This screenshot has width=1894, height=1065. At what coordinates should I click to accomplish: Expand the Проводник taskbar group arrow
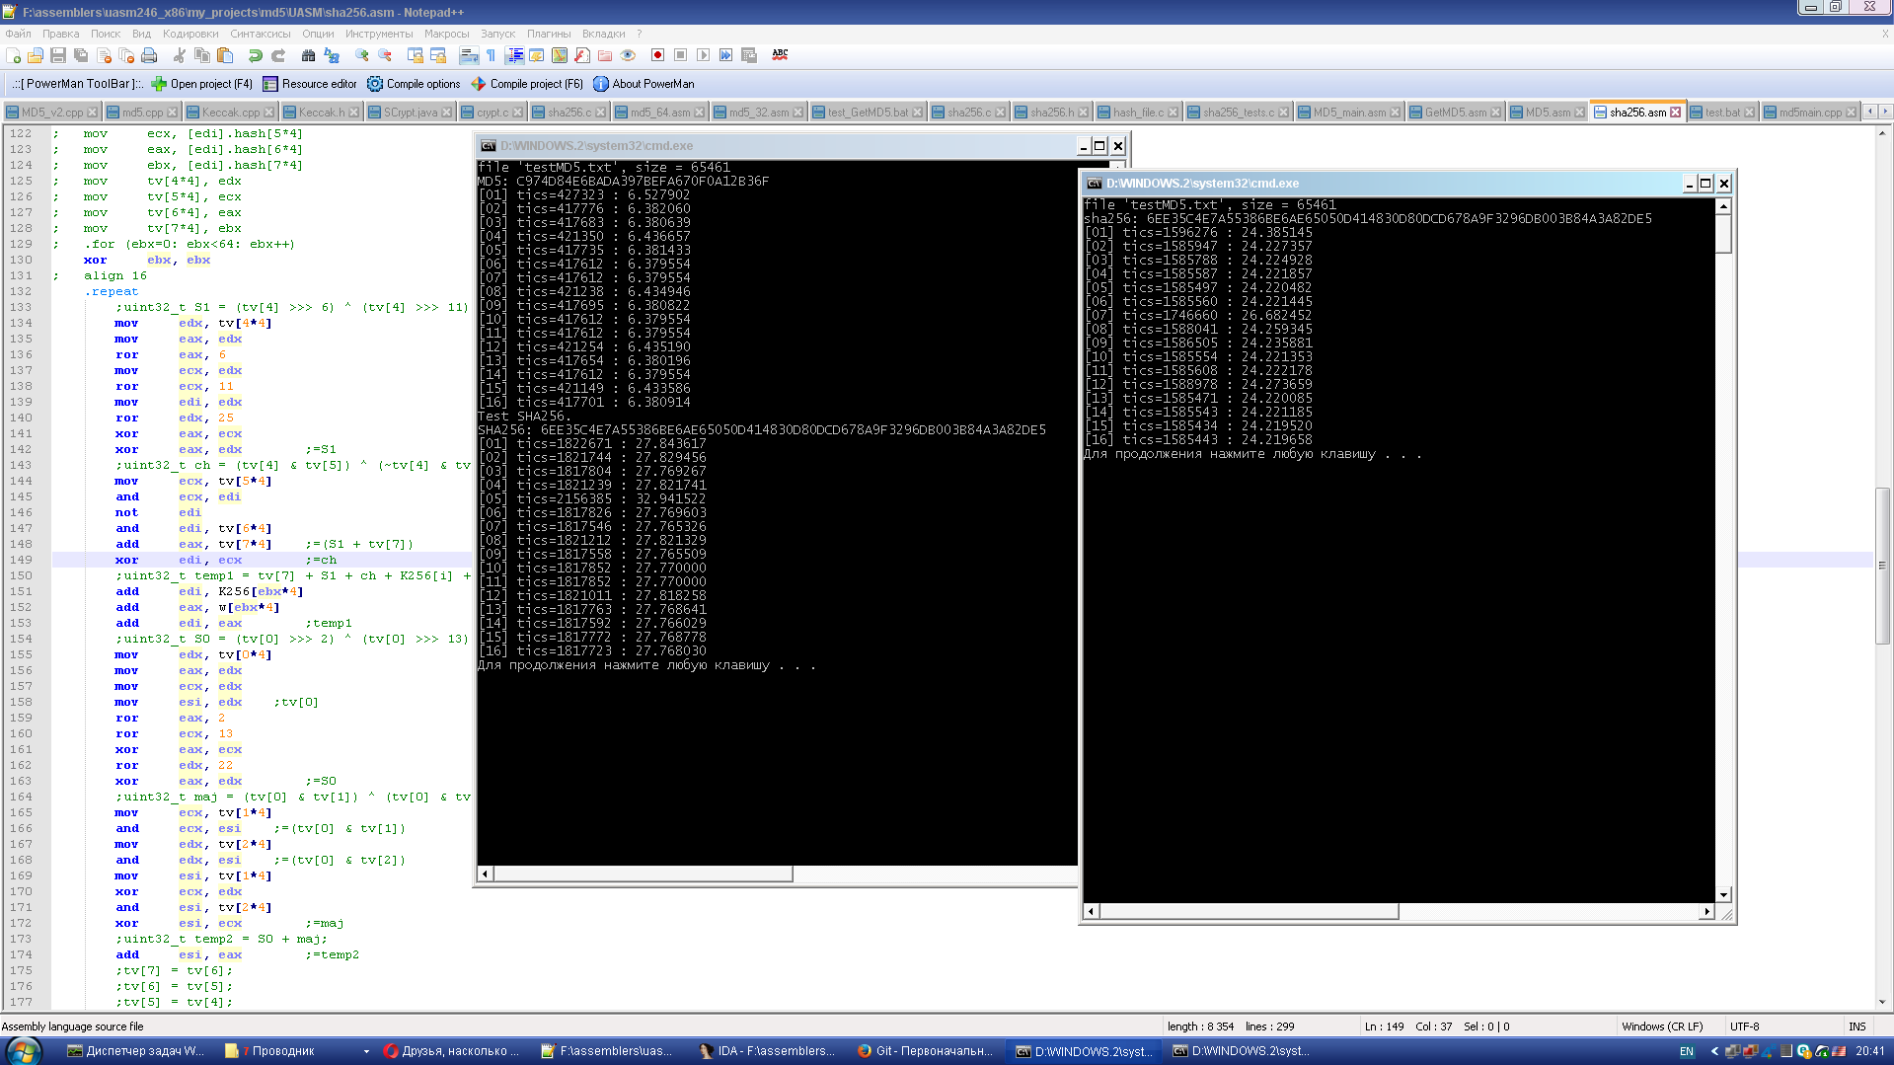366,1051
